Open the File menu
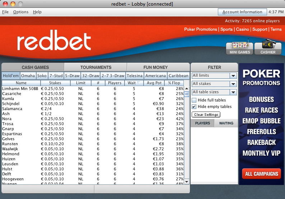The width and height of the screenshot is (285, 199). click(5, 12)
